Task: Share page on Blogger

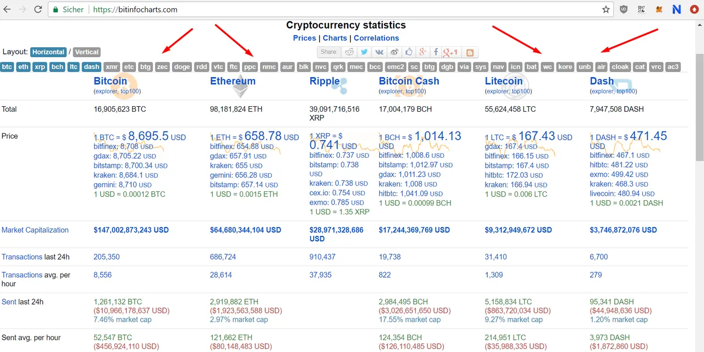Action: point(470,52)
